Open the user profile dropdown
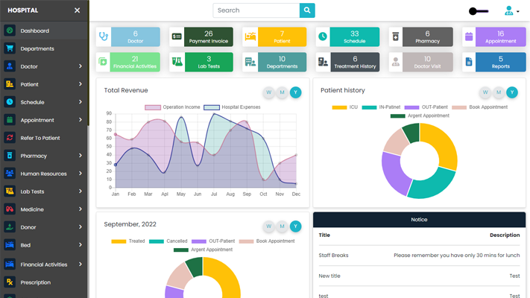Image resolution: width=530 pixels, height=298 pixels. point(512,11)
